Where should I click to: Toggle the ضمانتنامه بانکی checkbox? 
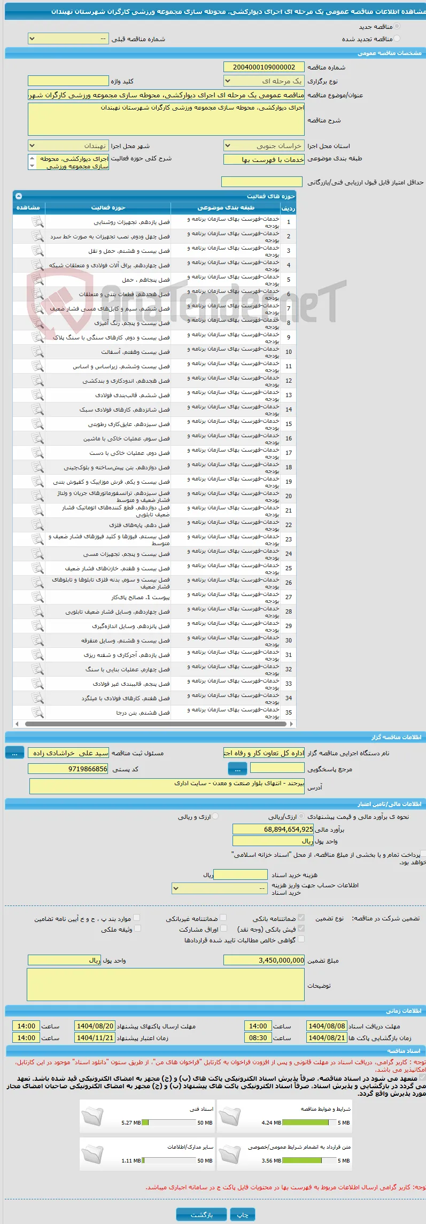point(301,918)
